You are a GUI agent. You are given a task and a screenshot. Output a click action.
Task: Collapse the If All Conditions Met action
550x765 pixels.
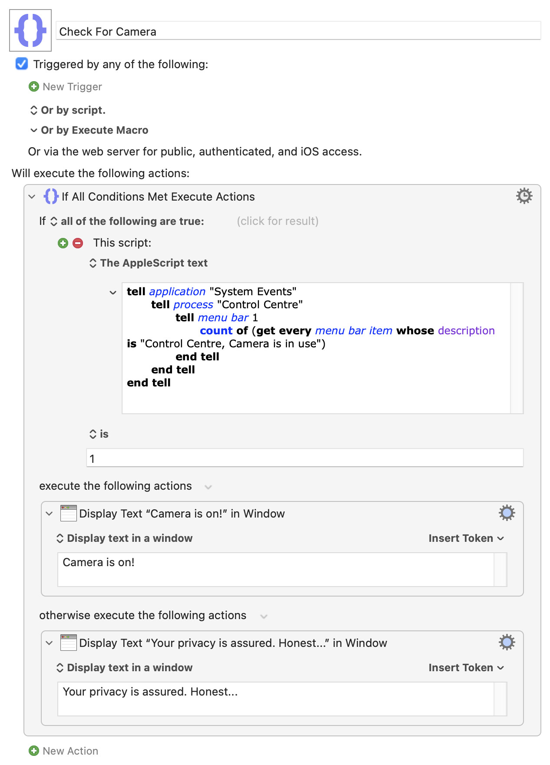pyautogui.click(x=32, y=197)
